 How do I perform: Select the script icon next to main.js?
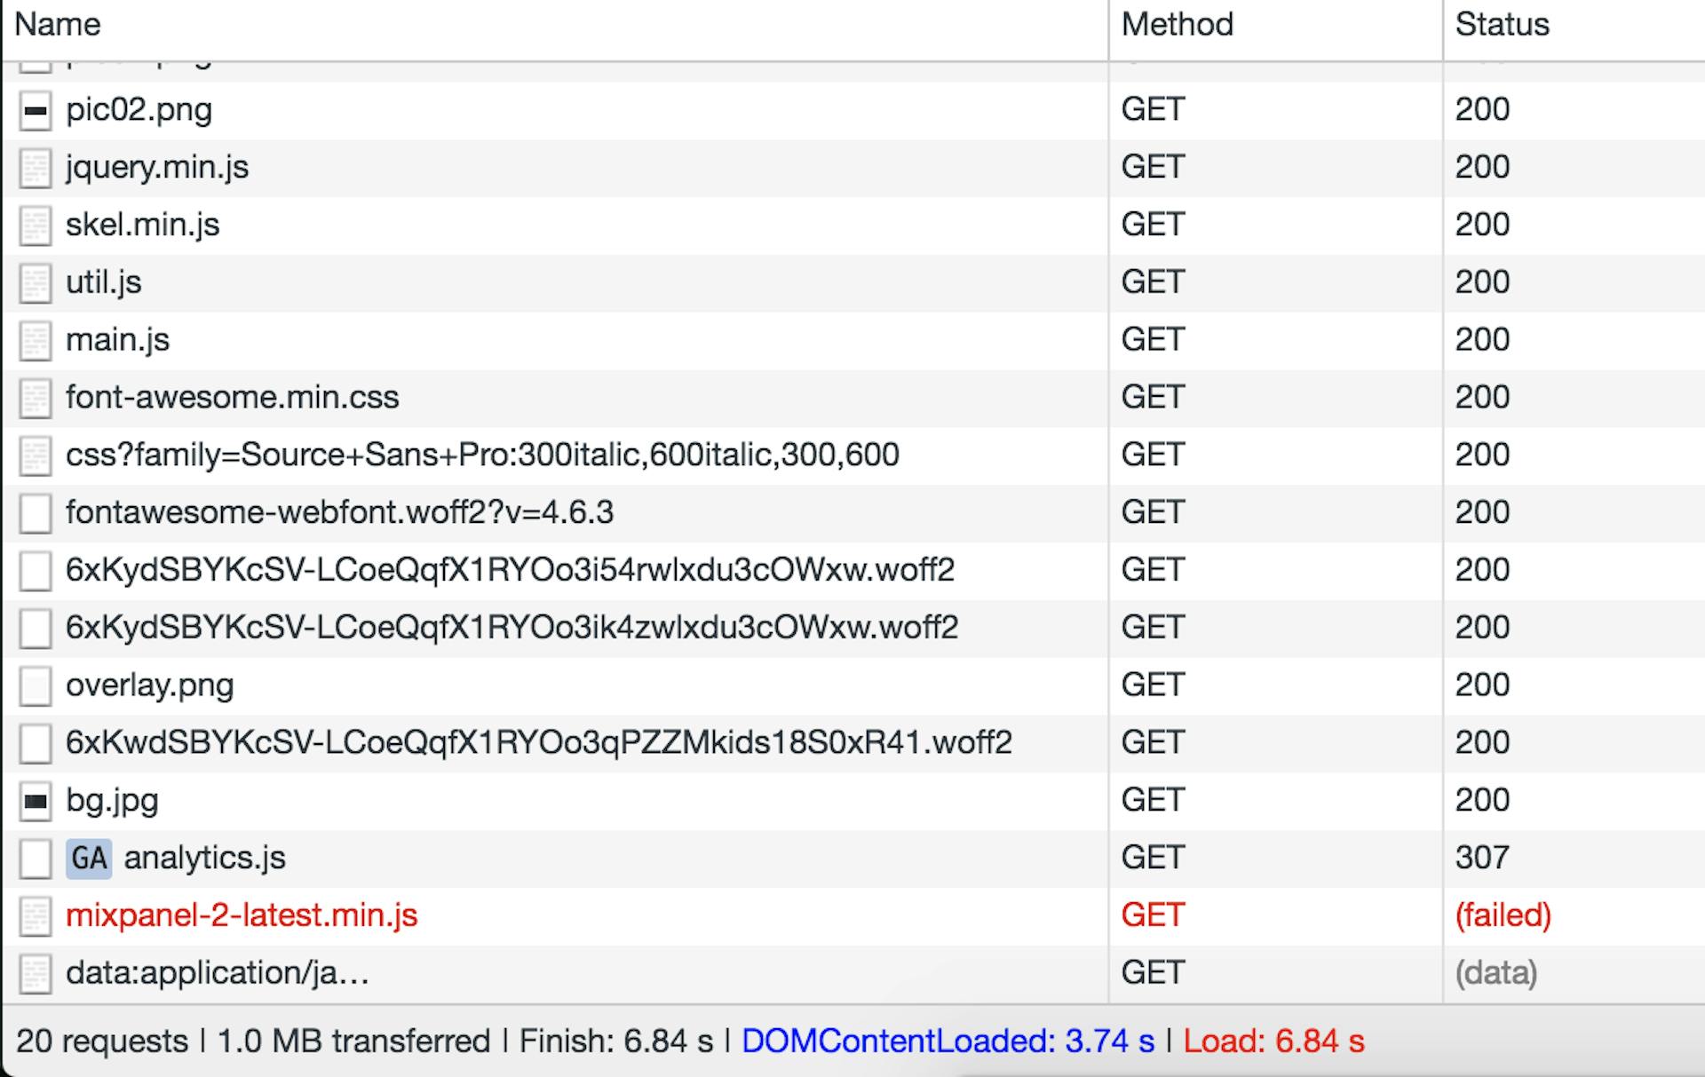[x=36, y=339]
